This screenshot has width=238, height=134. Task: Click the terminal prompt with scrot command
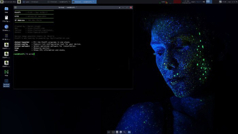24,54
